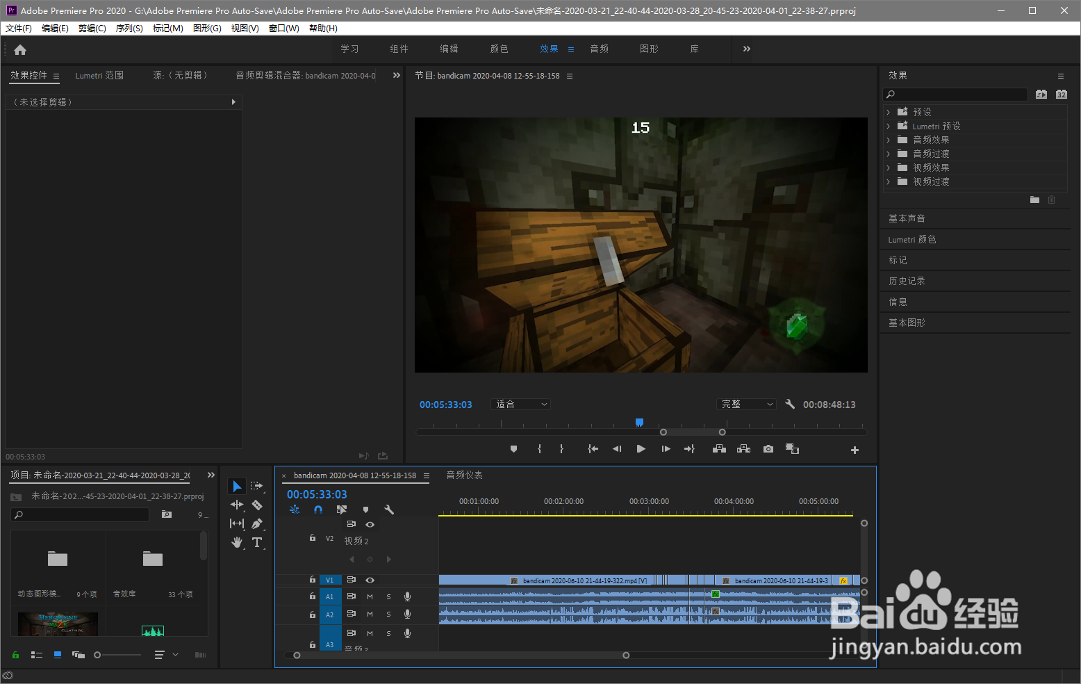
Task: Toggle V2 track output eye
Action: [x=370, y=524]
